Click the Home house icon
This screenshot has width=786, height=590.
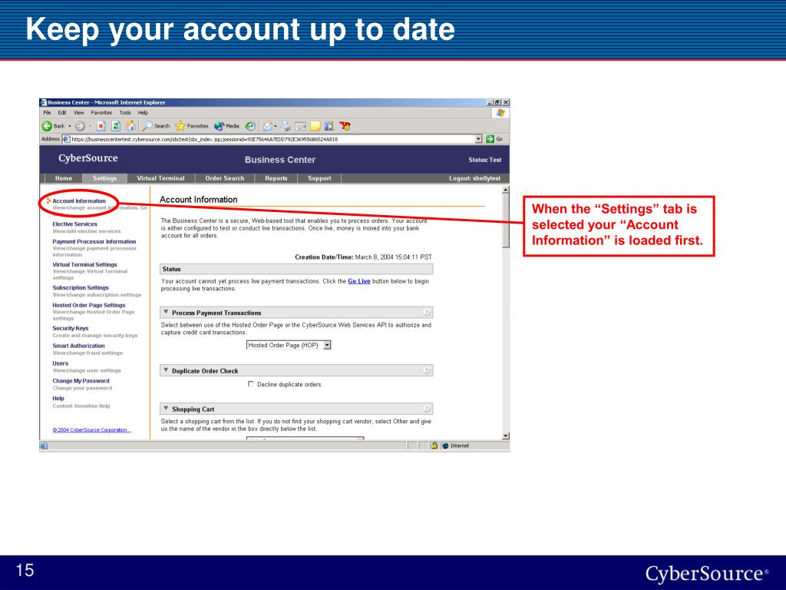[130, 125]
